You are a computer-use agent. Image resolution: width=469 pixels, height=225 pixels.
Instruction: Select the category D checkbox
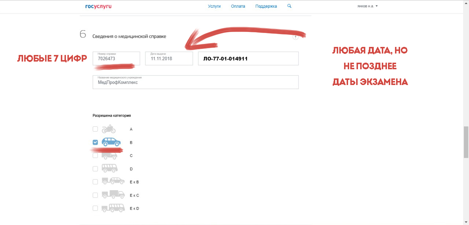tap(95, 169)
